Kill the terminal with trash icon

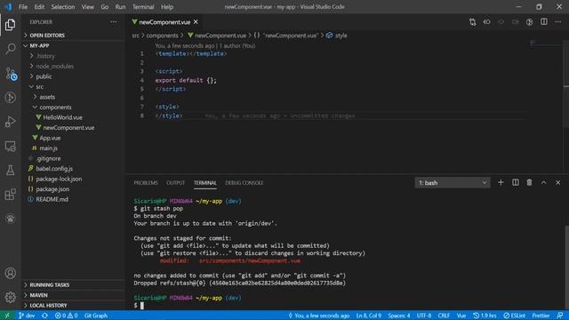pos(530,182)
